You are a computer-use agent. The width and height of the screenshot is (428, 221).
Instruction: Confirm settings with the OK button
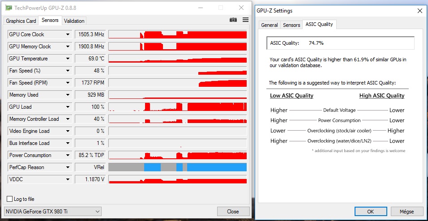click(x=370, y=212)
